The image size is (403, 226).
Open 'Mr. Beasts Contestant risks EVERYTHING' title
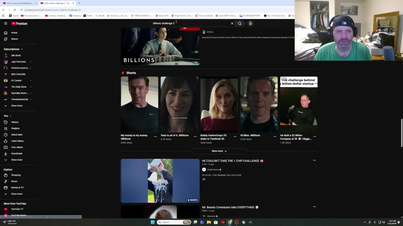point(230,207)
